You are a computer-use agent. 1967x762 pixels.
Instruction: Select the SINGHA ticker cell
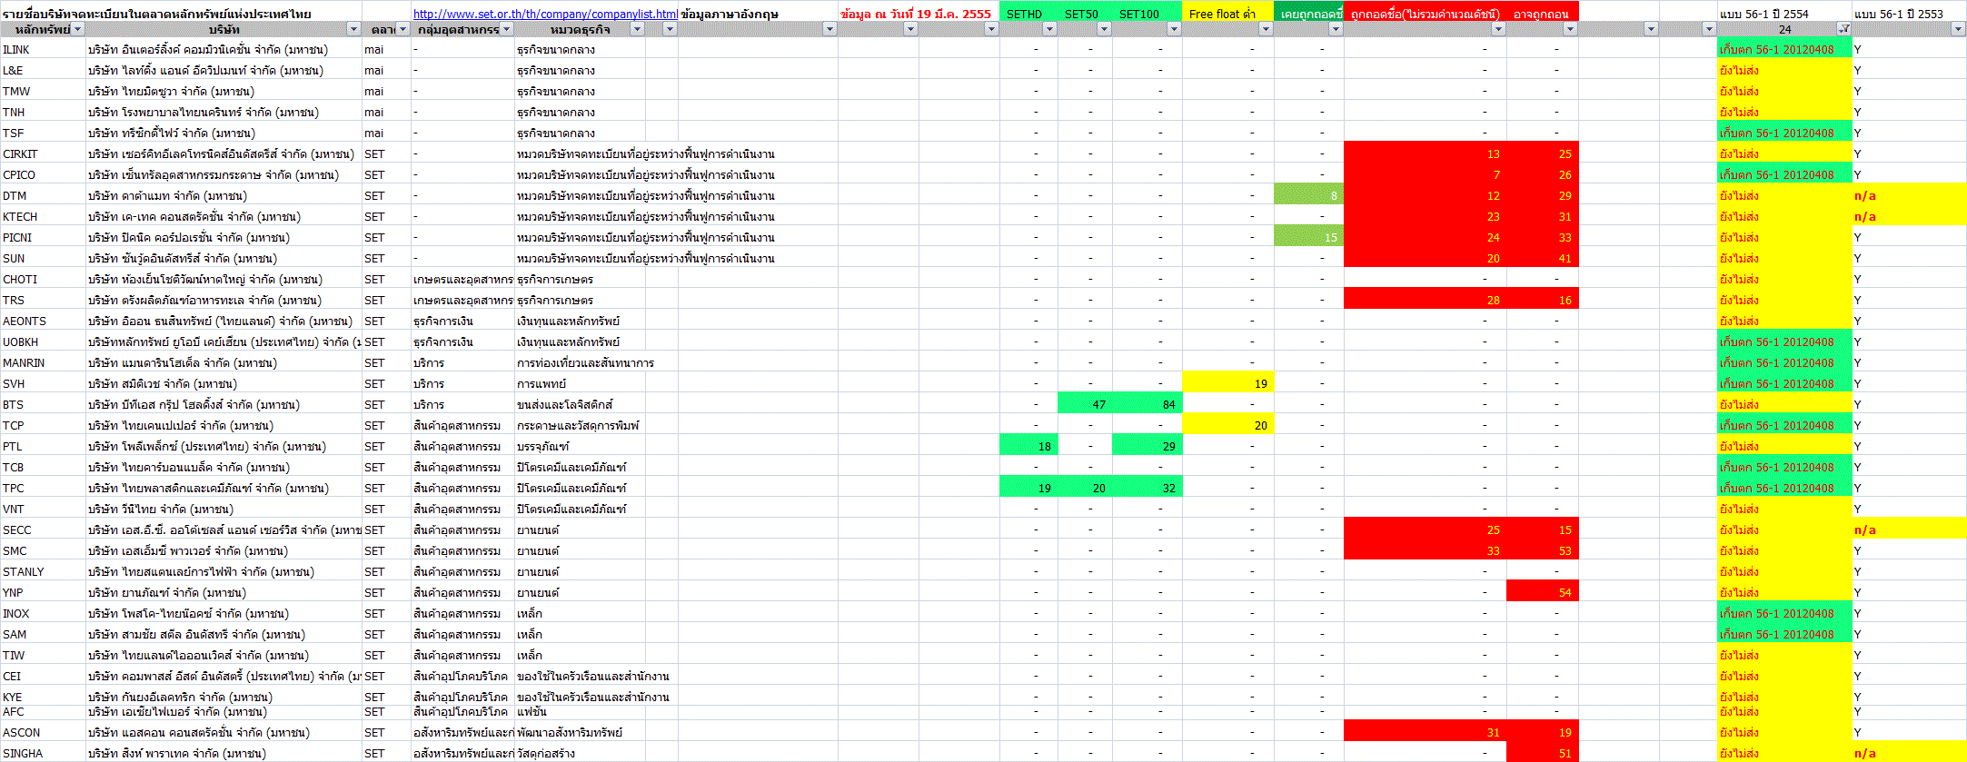pos(44,753)
